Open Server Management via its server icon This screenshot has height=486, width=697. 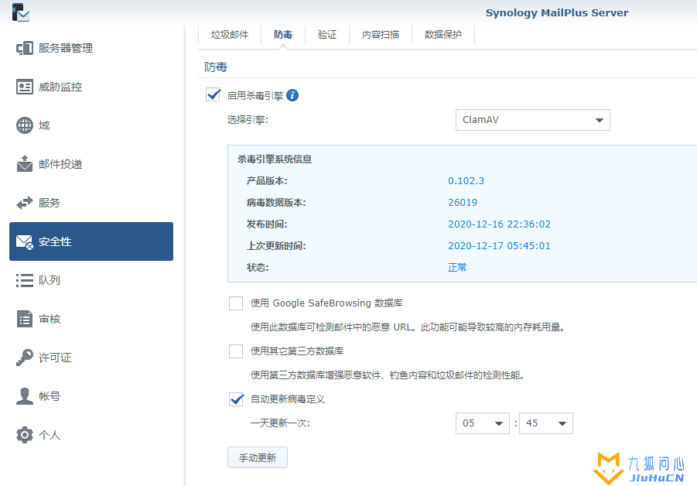click(25, 48)
